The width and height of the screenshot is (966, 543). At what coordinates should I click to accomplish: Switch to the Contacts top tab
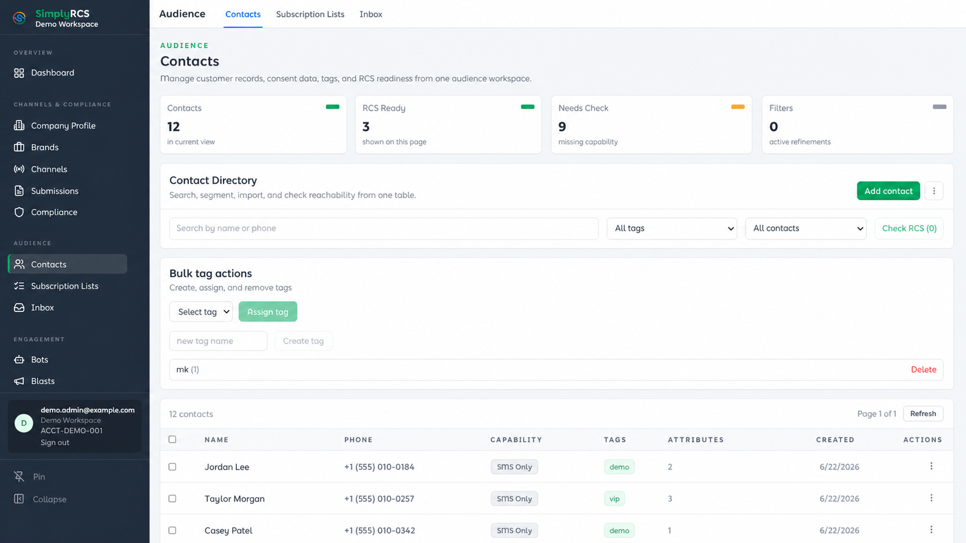(243, 14)
